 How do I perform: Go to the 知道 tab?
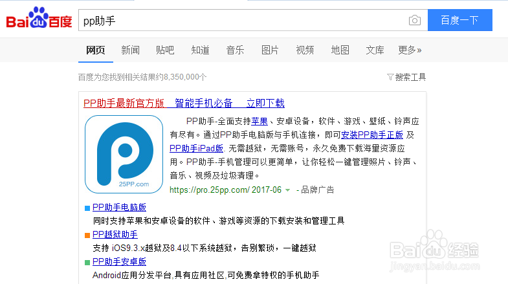pos(200,50)
